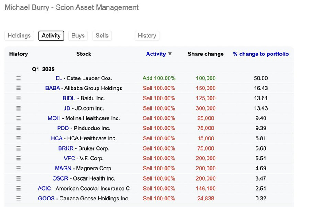Switch to the Holdings tab

pyautogui.click(x=19, y=36)
